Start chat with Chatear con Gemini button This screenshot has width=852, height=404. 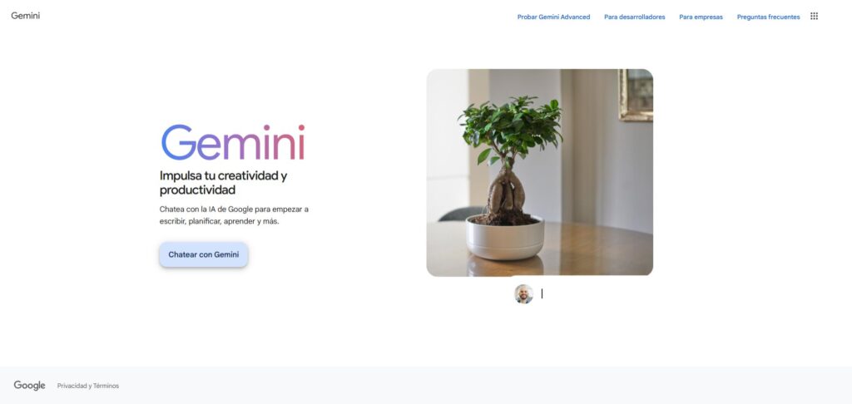tap(204, 254)
